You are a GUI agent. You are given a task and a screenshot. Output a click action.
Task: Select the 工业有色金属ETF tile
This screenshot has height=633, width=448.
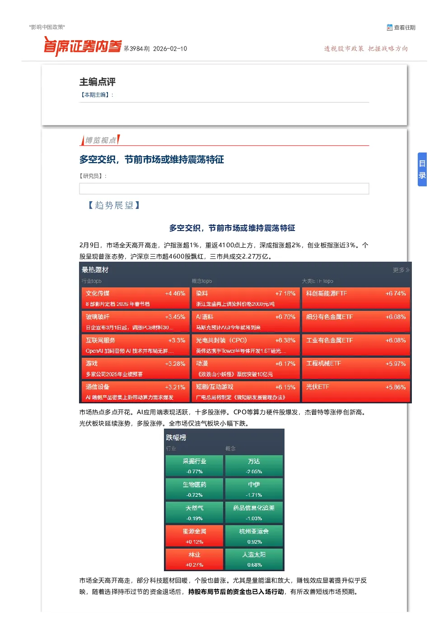tap(356, 345)
